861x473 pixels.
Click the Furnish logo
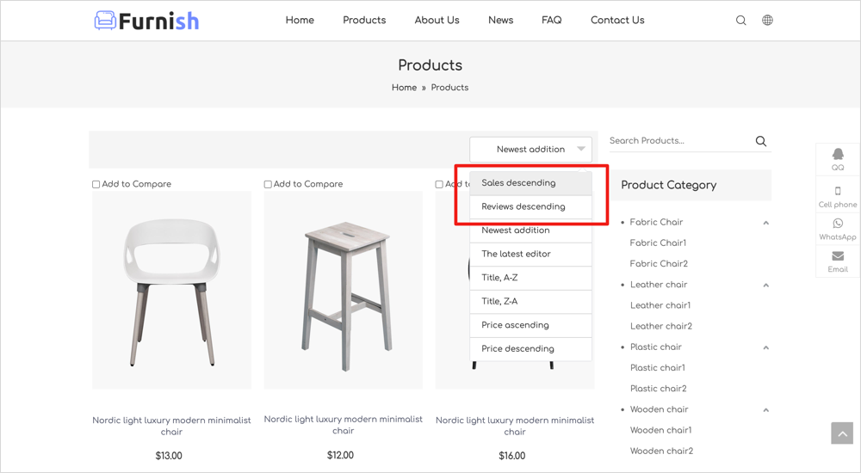tap(147, 21)
